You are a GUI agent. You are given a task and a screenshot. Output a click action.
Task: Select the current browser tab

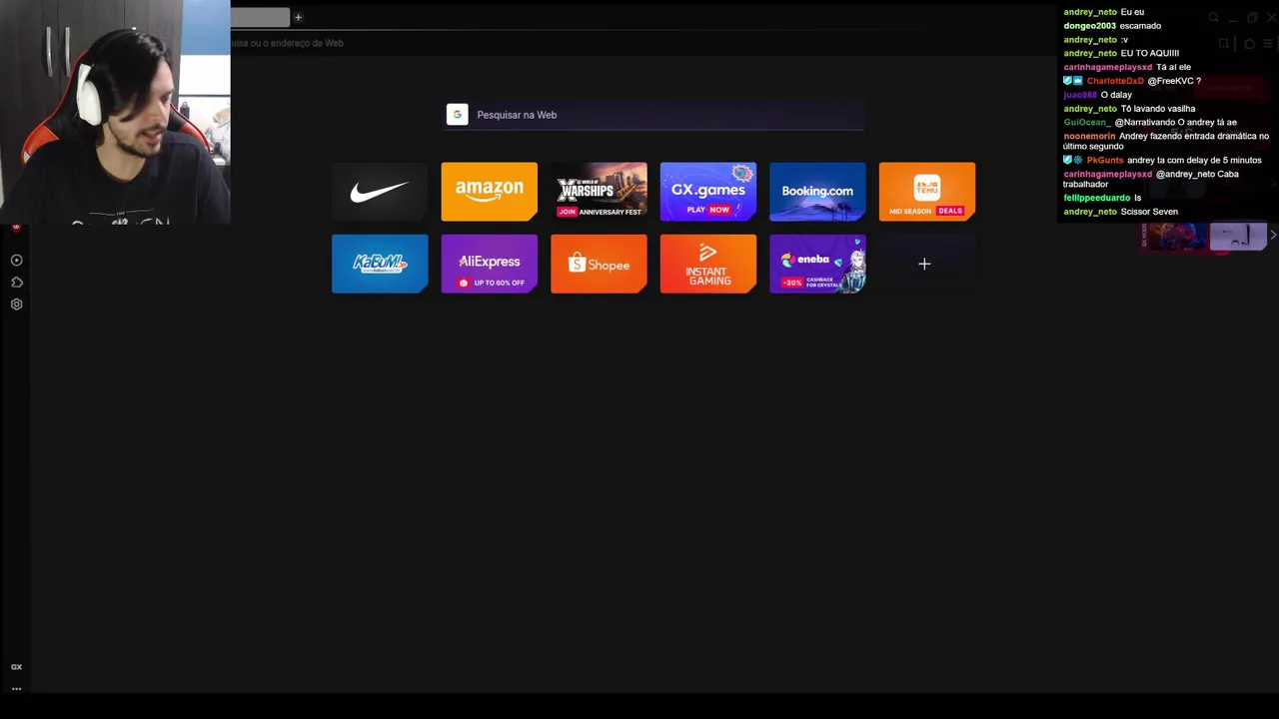point(260,17)
